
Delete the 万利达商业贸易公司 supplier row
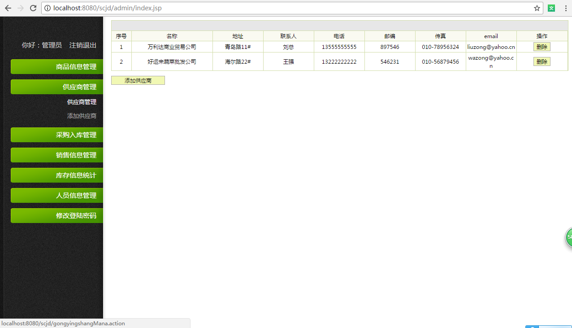pos(542,46)
